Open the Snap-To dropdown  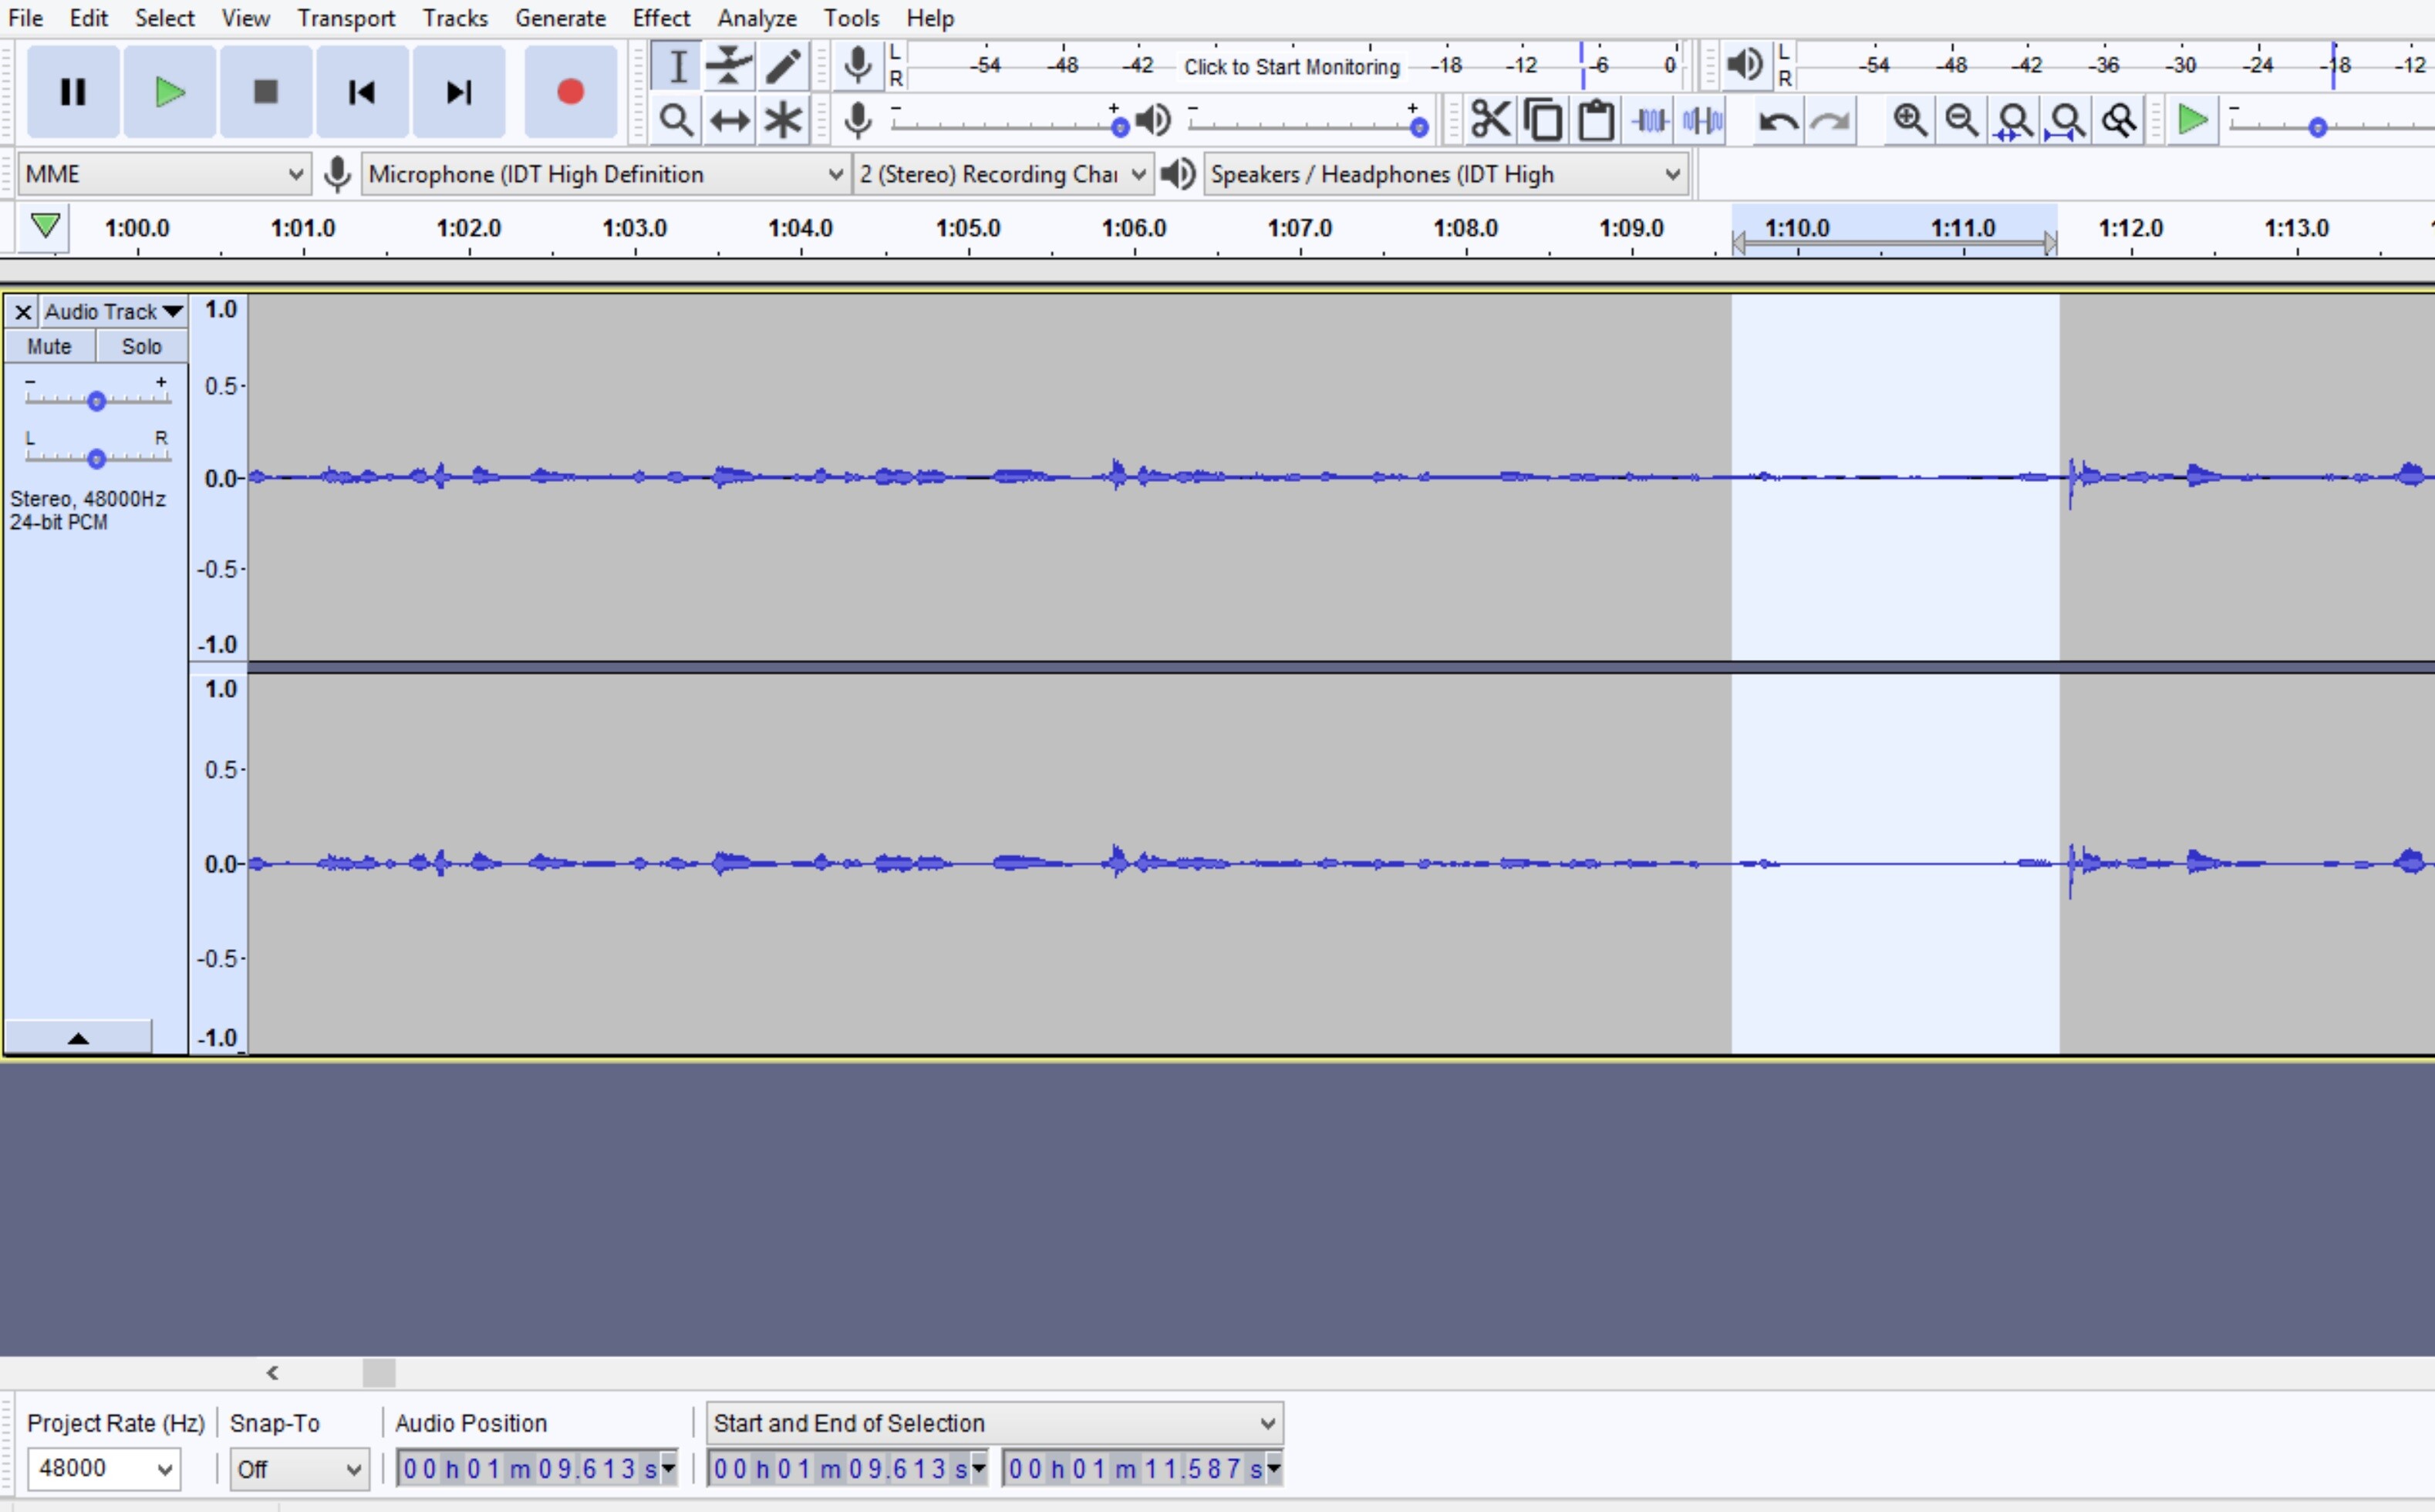(x=298, y=1469)
